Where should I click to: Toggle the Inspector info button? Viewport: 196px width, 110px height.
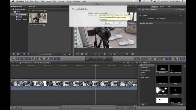coord(183,59)
